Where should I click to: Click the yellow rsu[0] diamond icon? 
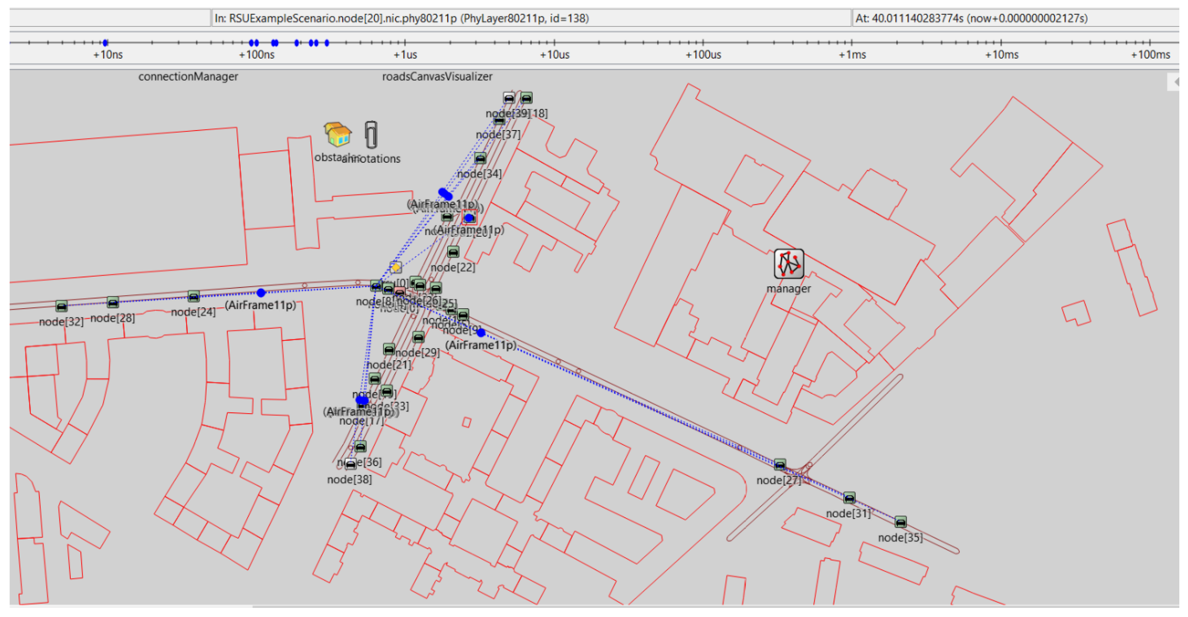coord(396,268)
